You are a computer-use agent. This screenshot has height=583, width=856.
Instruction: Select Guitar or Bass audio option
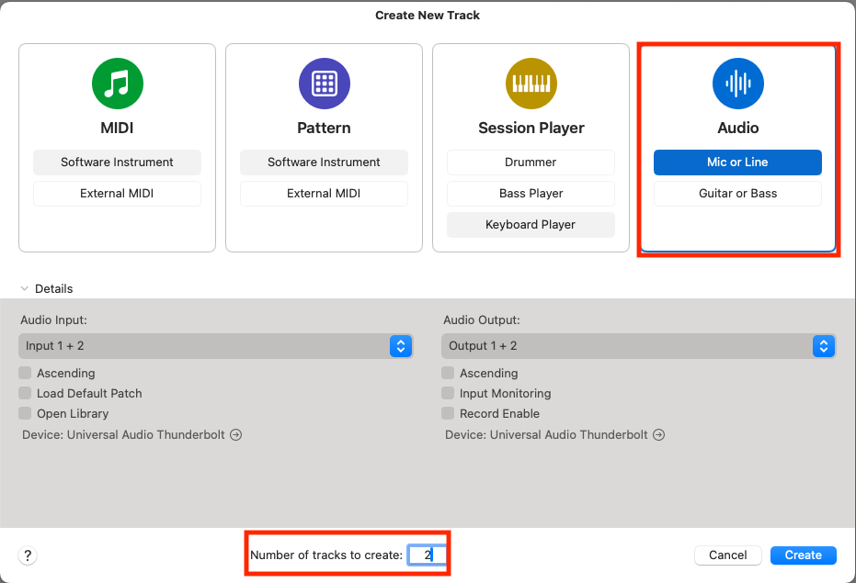[737, 194]
